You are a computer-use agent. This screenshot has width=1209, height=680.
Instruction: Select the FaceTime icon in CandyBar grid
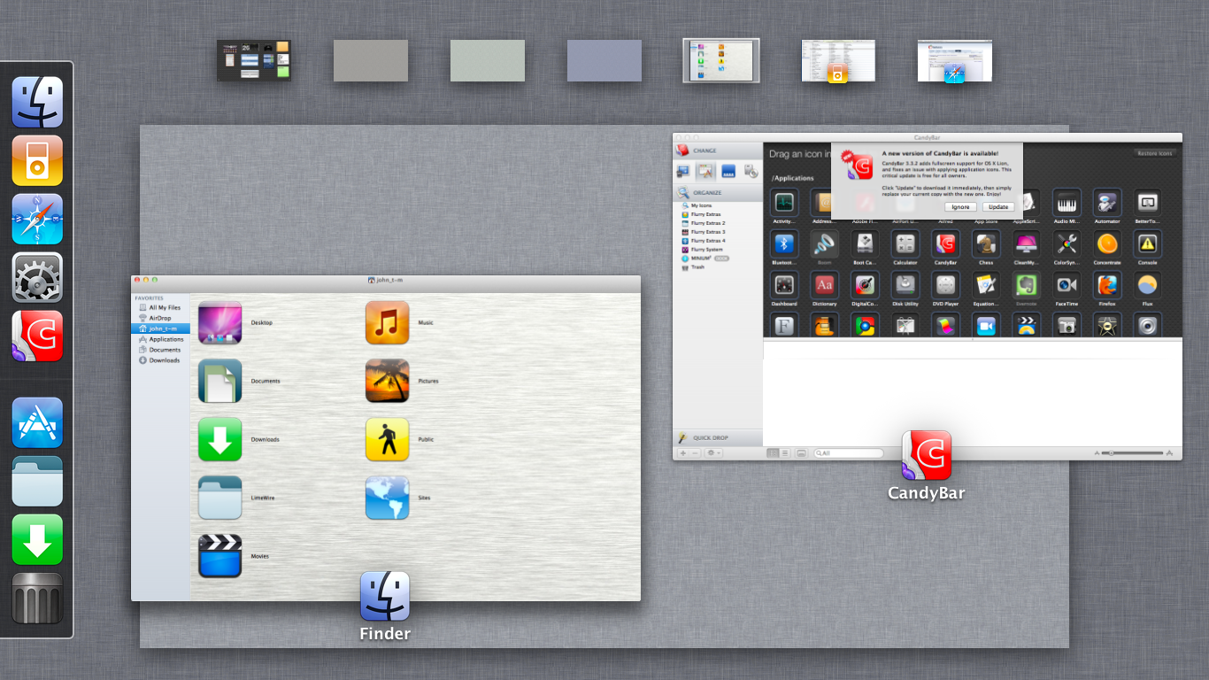click(1067, 285)
